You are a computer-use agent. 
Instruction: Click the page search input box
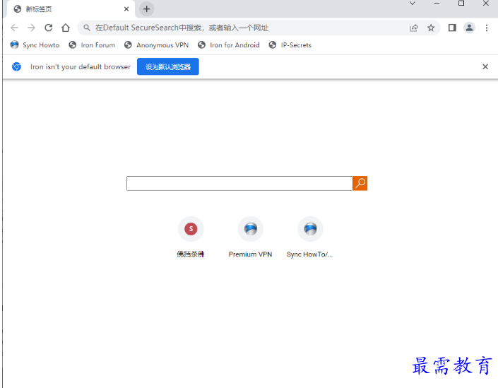point(239,183)
